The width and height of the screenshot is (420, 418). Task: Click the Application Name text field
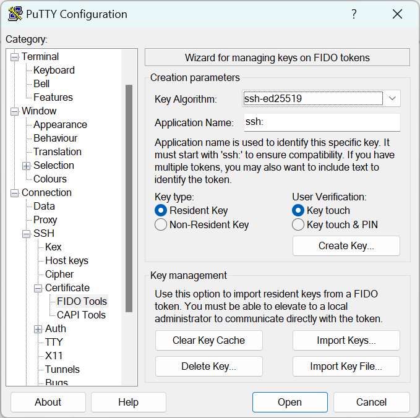[321, 122]
